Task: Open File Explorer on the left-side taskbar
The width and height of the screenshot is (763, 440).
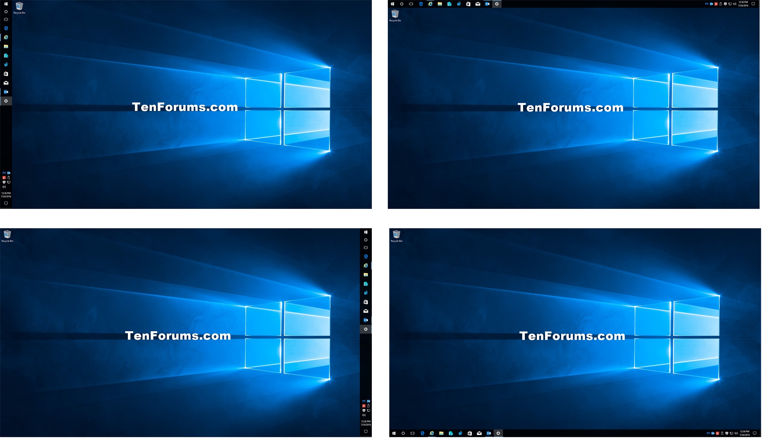Action: (6, 46)
